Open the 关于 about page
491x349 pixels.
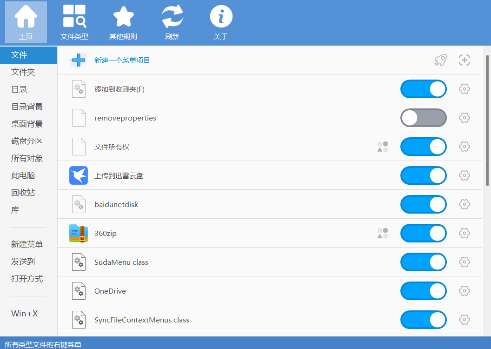point(221,21)
